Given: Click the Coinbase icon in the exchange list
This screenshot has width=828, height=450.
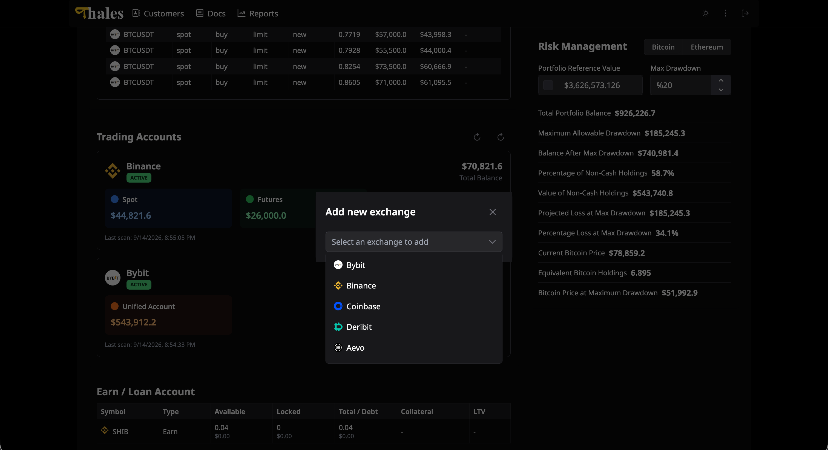Looking at the screenshot, I should click(338, 306).
